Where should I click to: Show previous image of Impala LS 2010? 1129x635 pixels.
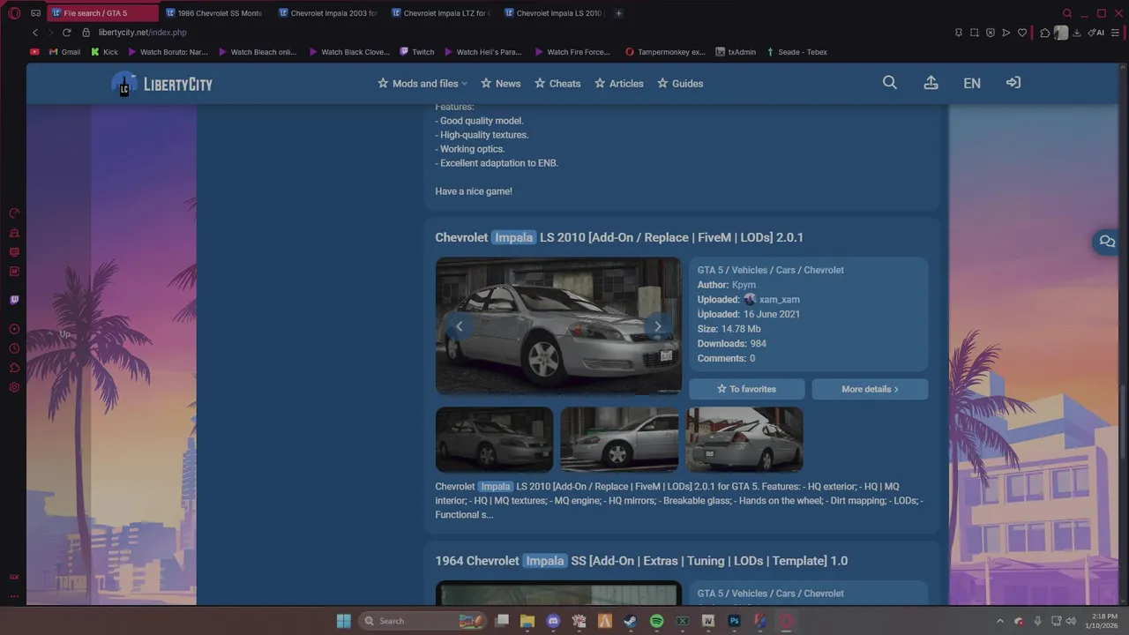click(x=459, y=326)
